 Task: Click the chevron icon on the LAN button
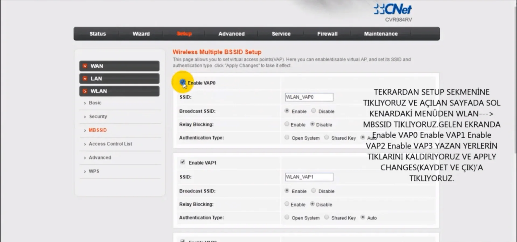(x=85, y=78)
